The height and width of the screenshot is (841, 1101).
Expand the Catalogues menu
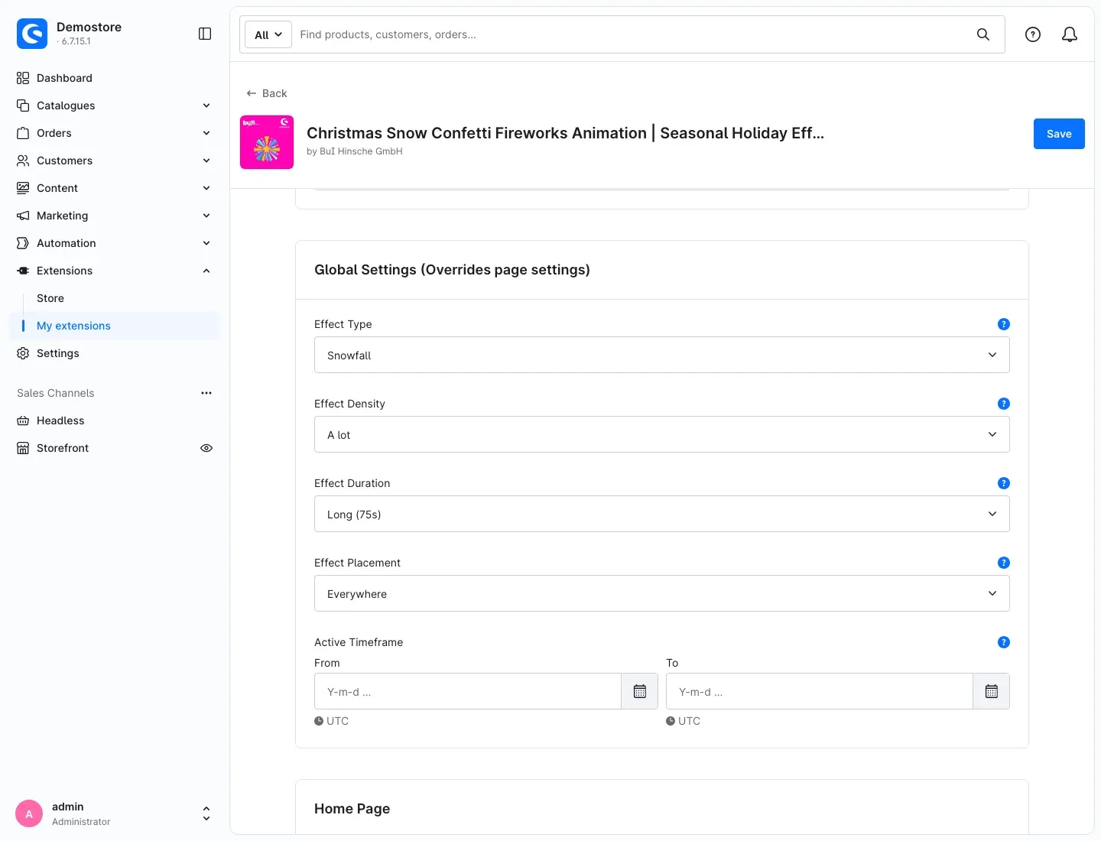pos(115,106)
